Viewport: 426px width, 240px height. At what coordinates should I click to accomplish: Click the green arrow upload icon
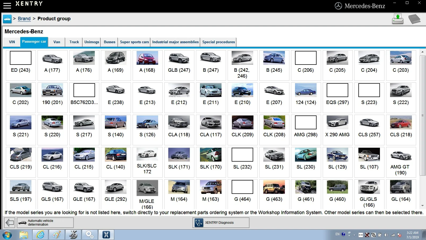pos(398,19)
